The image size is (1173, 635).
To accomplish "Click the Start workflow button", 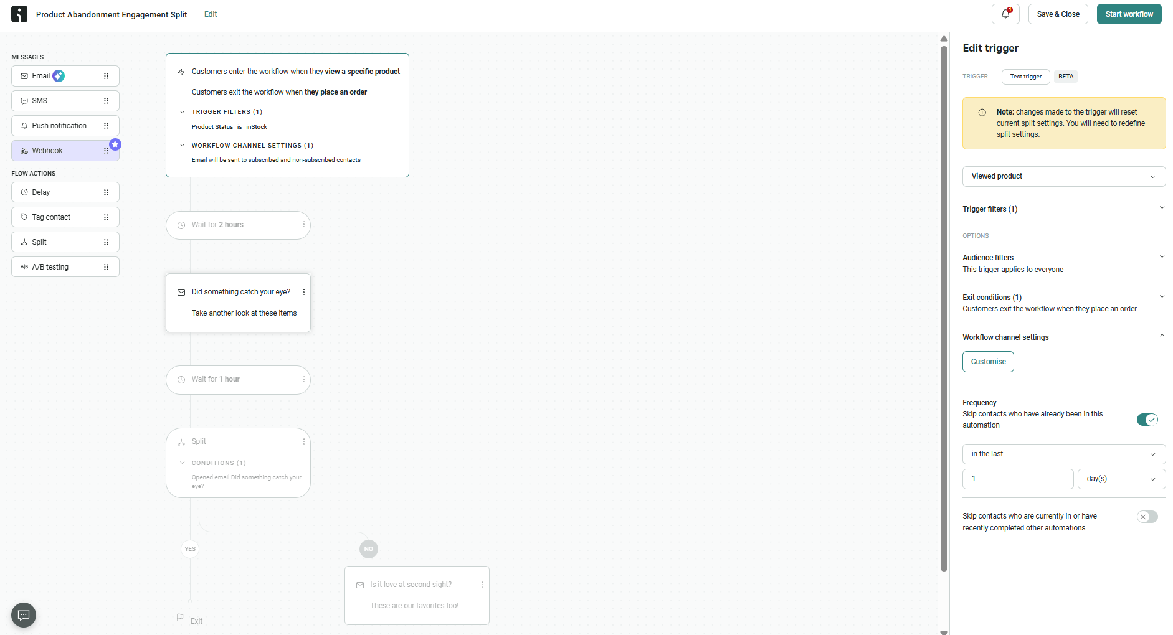I will pyautogui.click(x=1129, y=14).
